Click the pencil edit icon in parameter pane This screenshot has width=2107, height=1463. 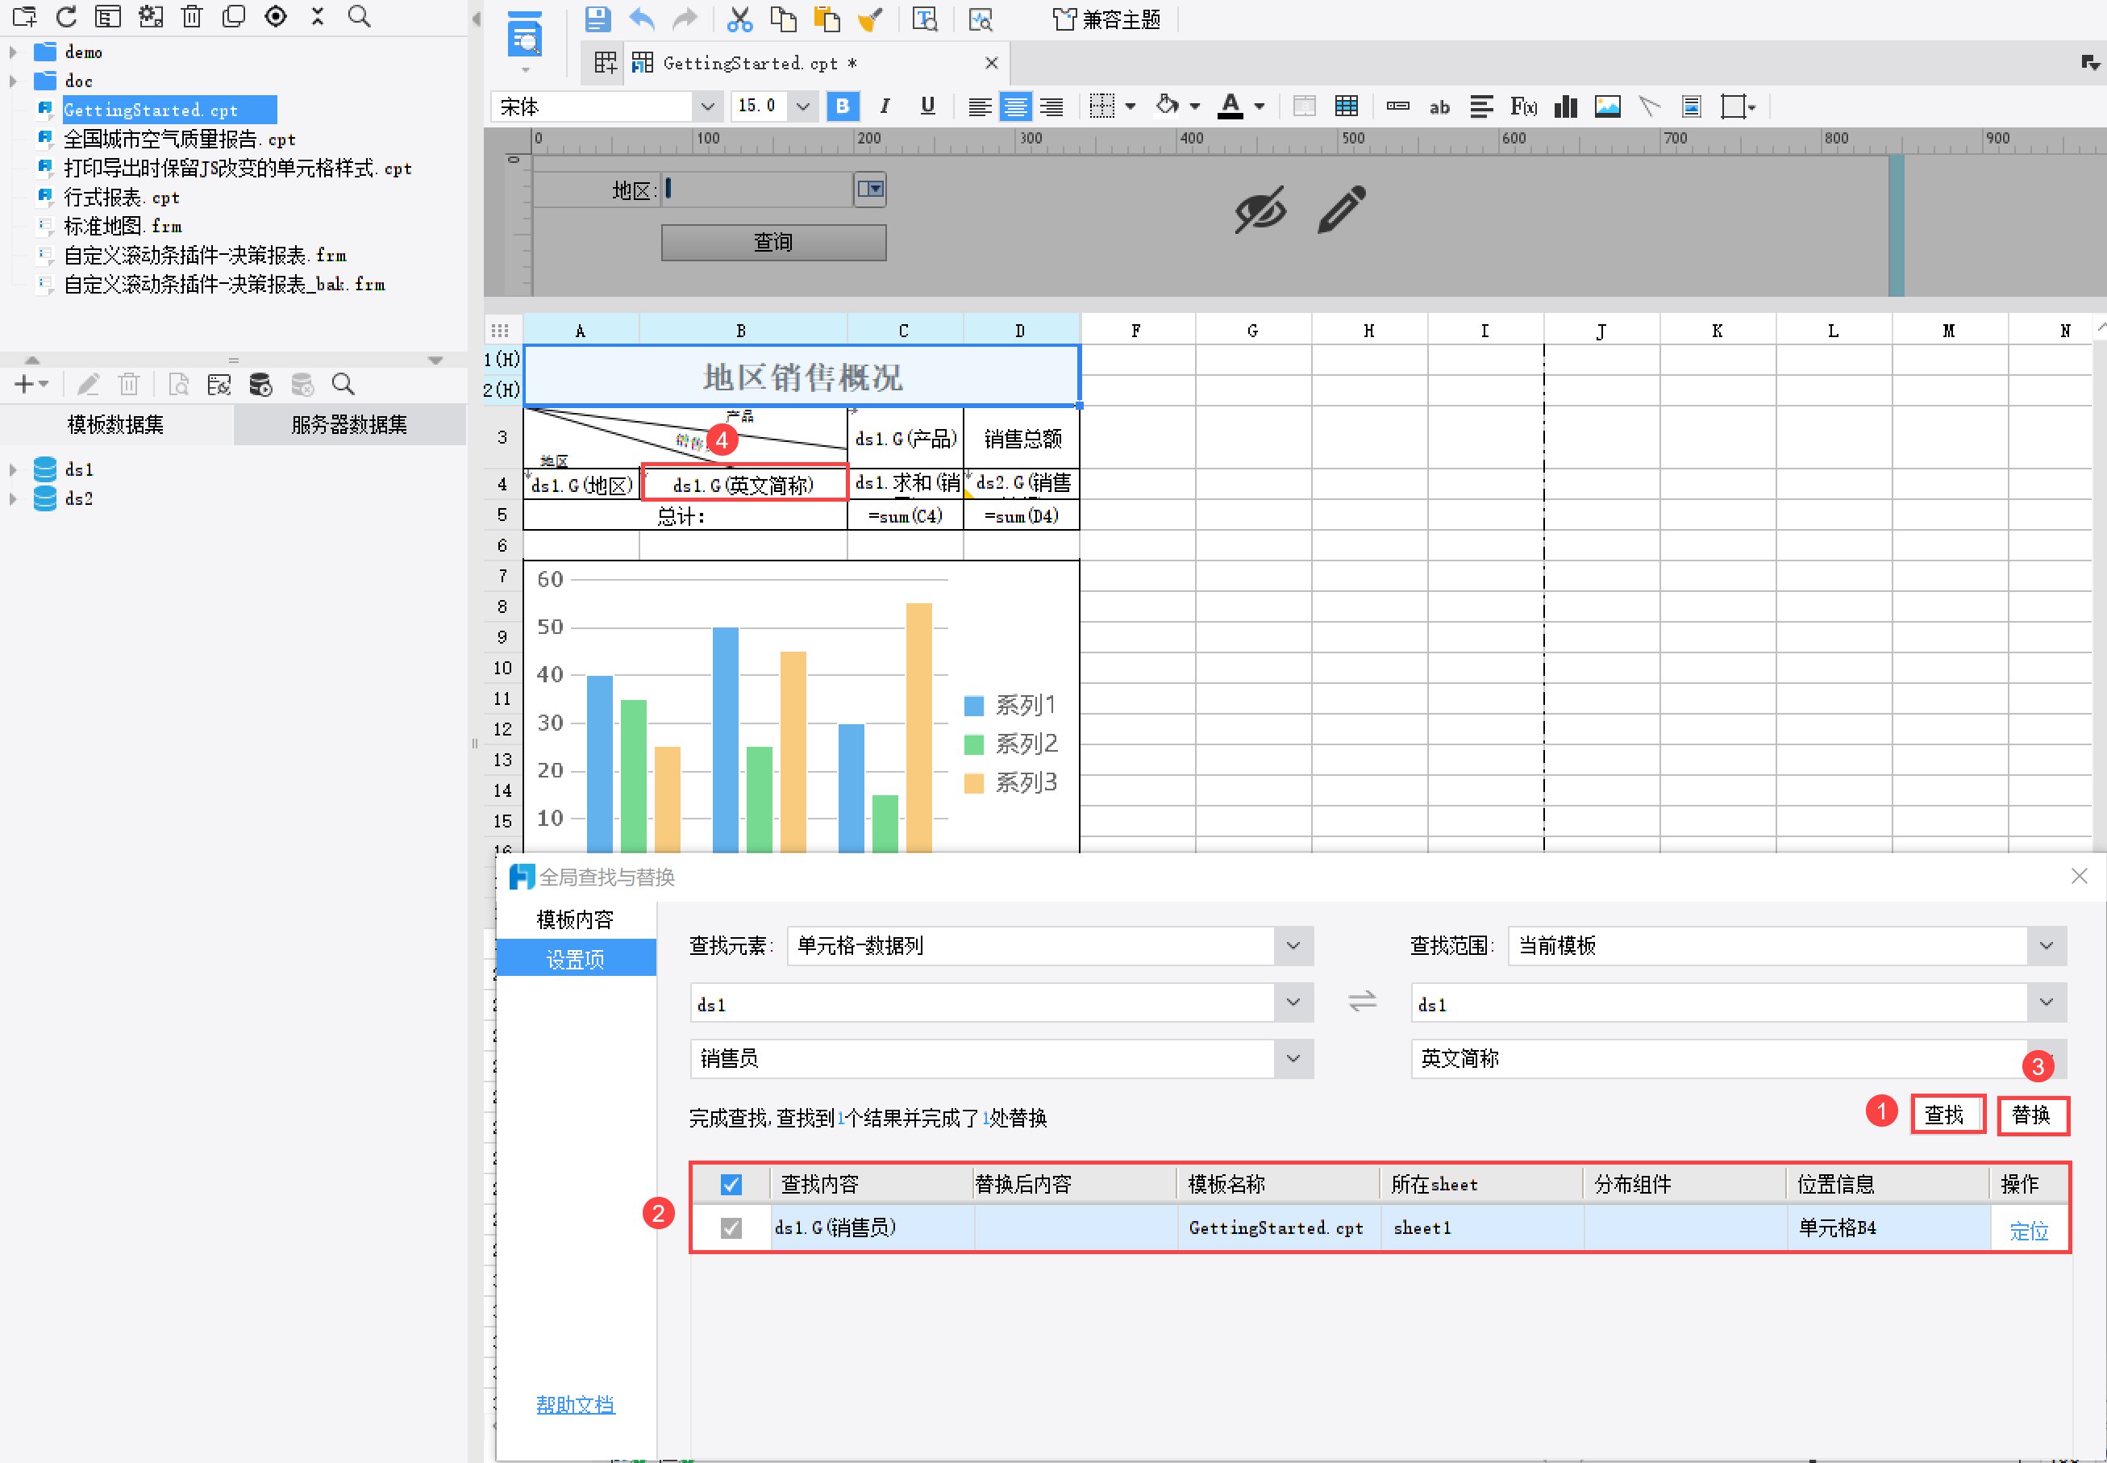point(1342,209)
